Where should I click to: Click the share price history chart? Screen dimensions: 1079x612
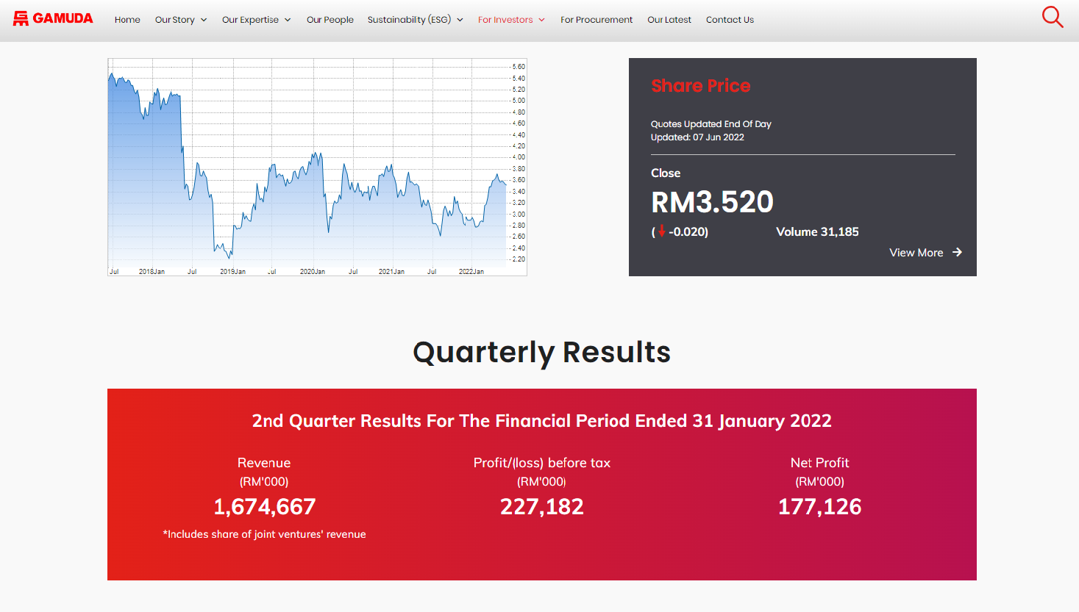pos(317,167)
